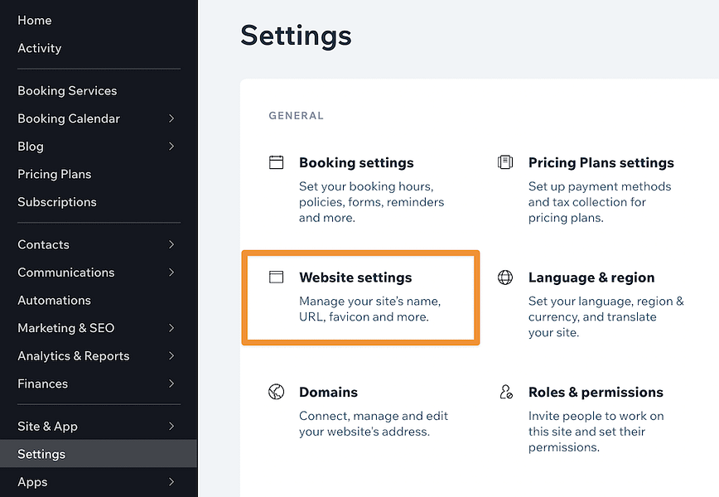Expand the Booking Calendar sidebar section
Image resolution: width=719 pixels, height=497 pixels.
[x=171, y=118]
